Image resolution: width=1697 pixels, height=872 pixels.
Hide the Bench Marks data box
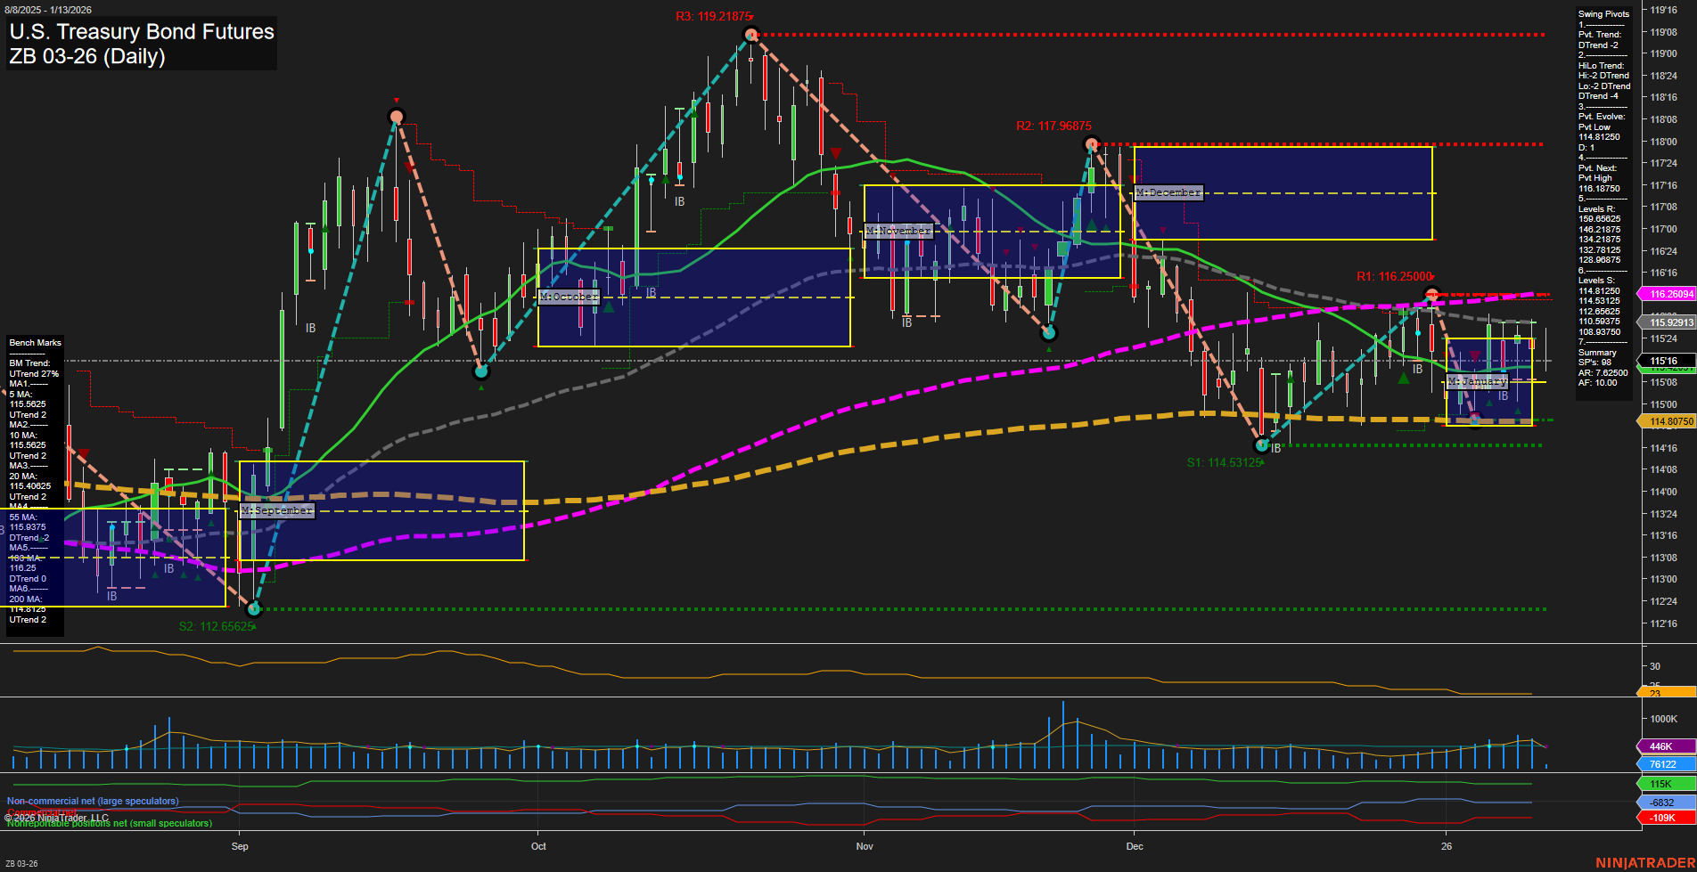(35, 342)
